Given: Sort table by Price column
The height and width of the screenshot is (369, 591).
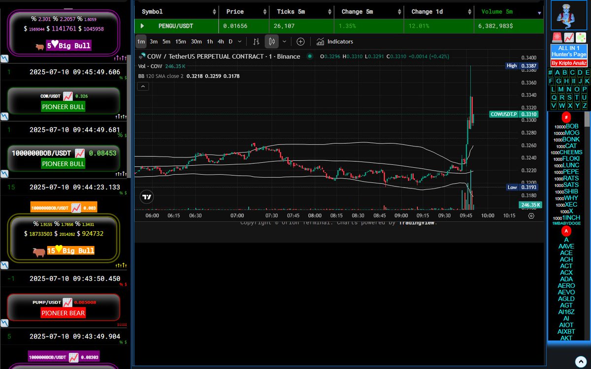Looking at the screenshot, I should [x=243, y=11].
